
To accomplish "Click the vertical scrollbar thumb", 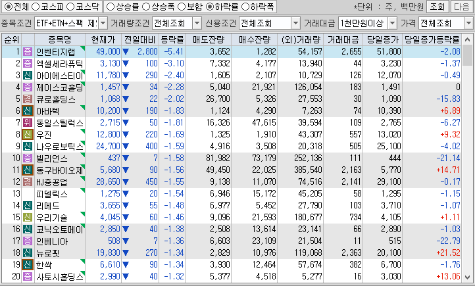I will [x=467, y=56].
